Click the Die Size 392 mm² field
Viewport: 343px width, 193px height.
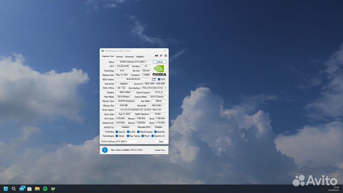click(x=146, y=71)
